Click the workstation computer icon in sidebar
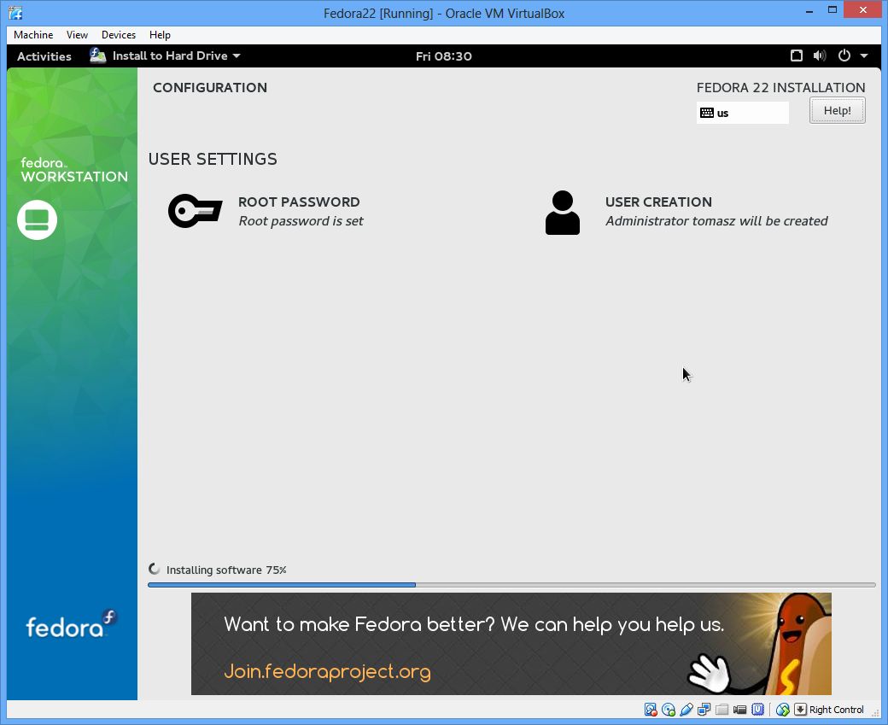Viewport: 888px width, 725px height. click(38, 219)
